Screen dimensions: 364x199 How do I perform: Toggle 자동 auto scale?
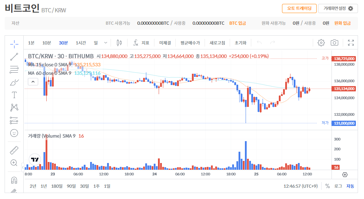coord(350,186)
